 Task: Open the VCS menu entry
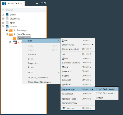click(x=41, y=72)
